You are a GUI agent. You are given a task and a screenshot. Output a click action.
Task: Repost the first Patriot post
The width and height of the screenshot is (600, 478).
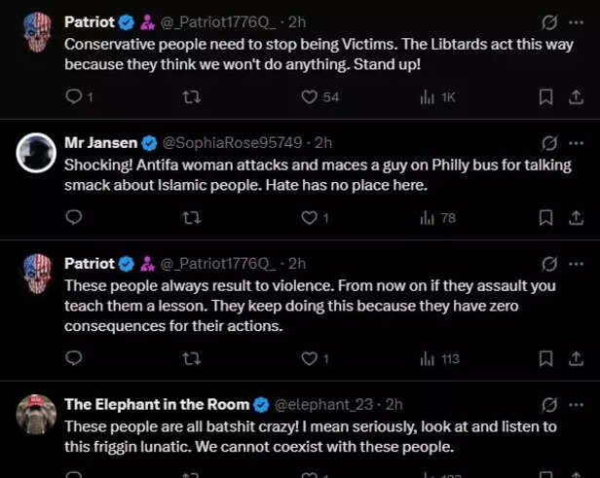[192, 96]
